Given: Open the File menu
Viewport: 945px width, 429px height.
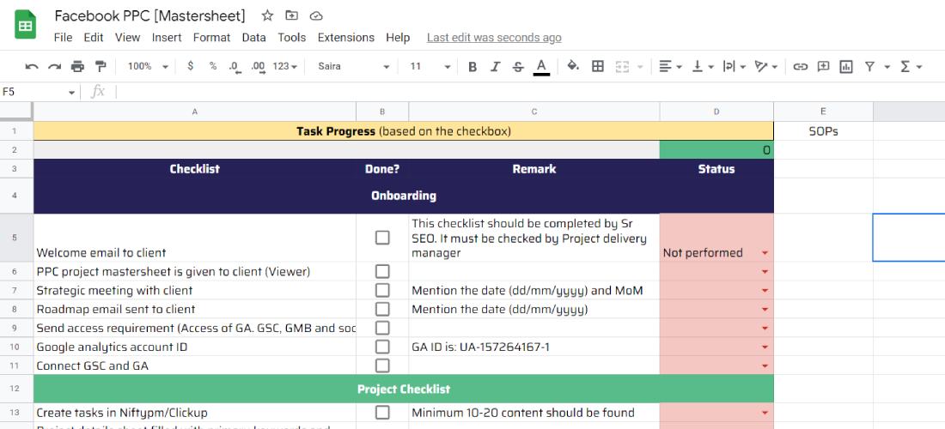Looking at the screenshot, I should point(63,37).
